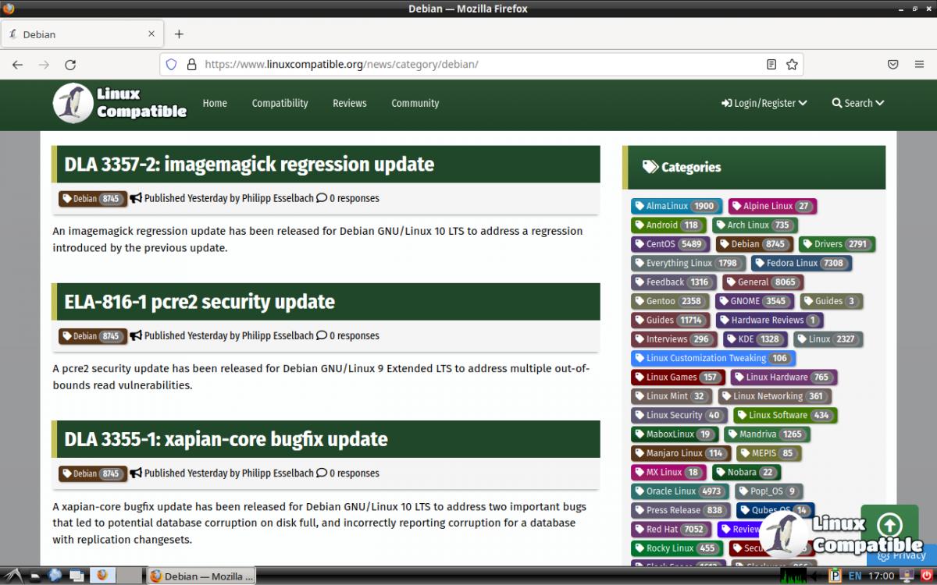
Task: Click the scroll-to-top arrow button
Action: tap(889, 525)
